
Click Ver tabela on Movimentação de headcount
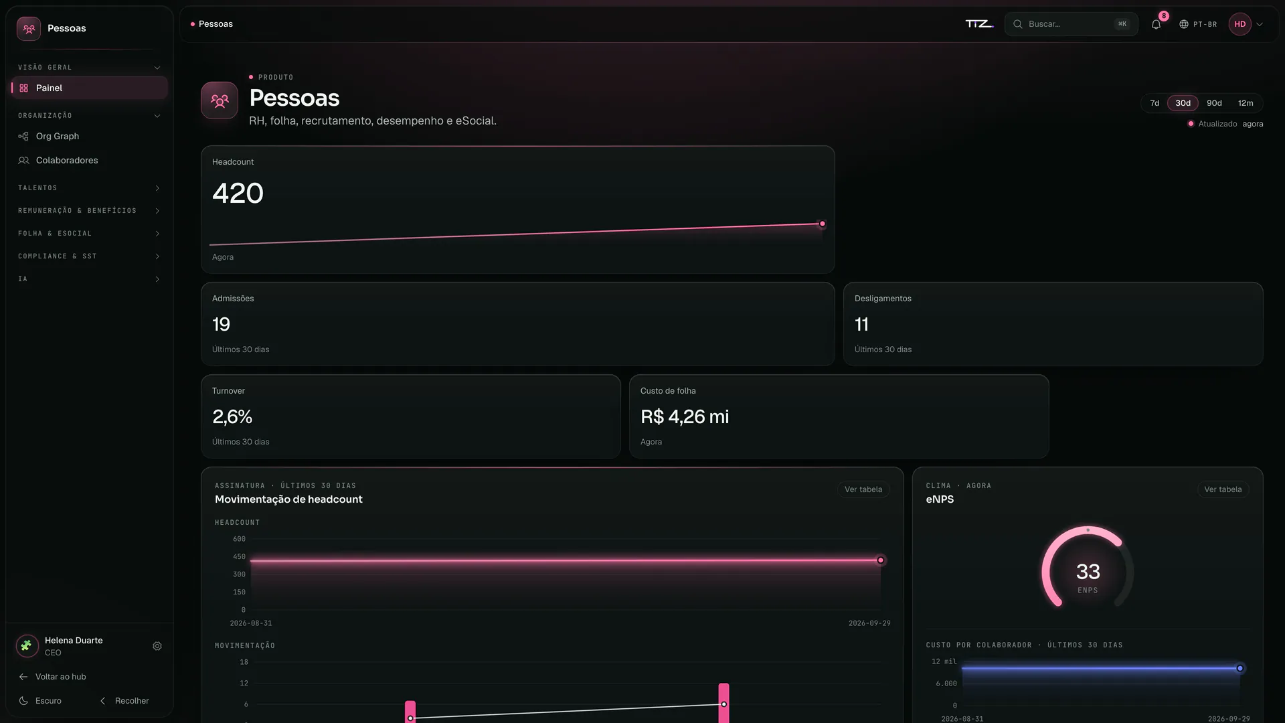click(x=863, y=489)
